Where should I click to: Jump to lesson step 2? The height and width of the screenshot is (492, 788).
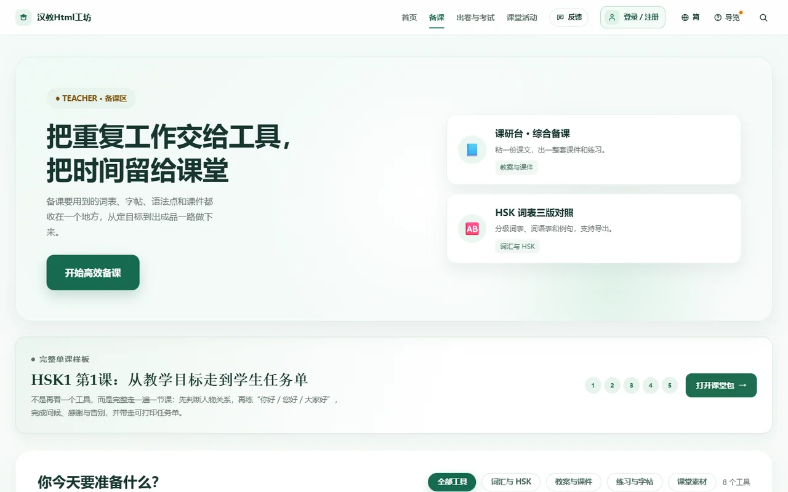point(612,386)
